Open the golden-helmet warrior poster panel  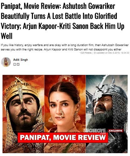pos(23,114)
